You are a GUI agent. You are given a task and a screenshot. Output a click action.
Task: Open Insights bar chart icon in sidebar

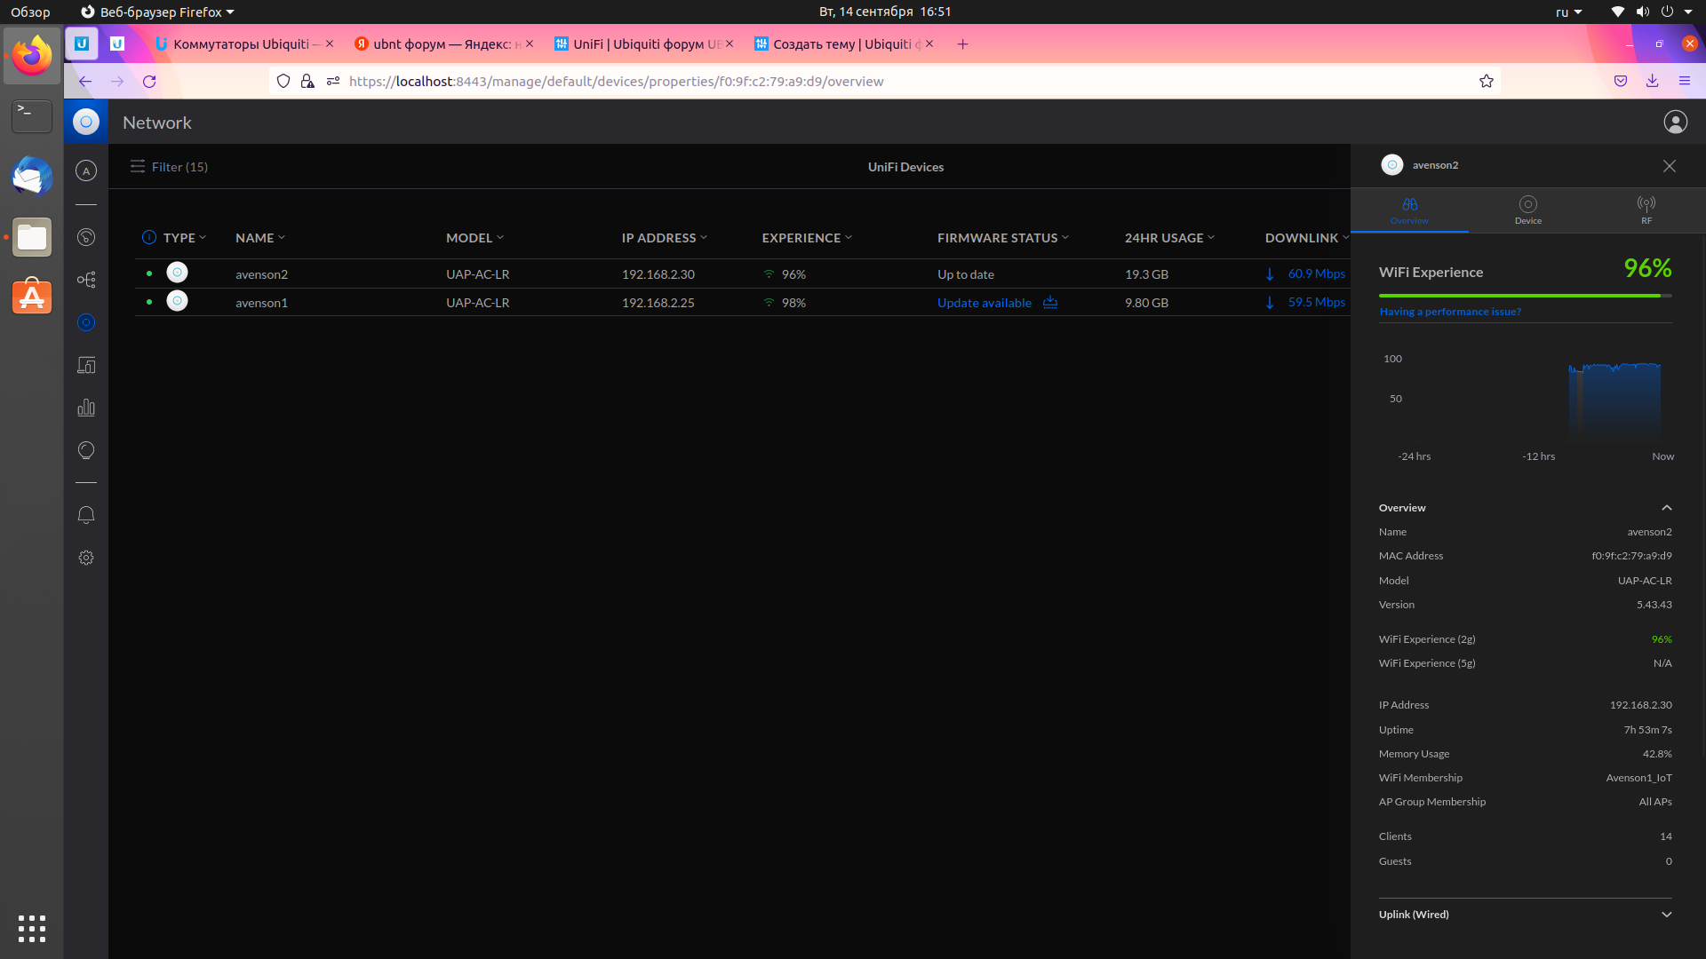pos(86,408)
